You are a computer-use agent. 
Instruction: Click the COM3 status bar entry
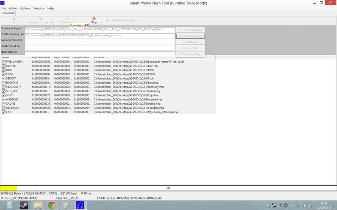pyautogui.click(x=53, y=193)
